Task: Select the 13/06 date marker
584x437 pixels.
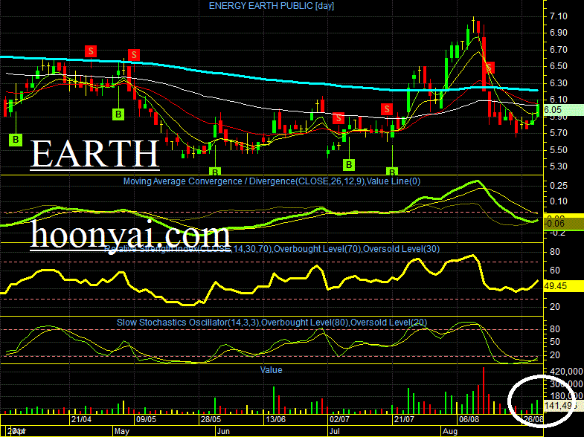Action: [275, 419]
